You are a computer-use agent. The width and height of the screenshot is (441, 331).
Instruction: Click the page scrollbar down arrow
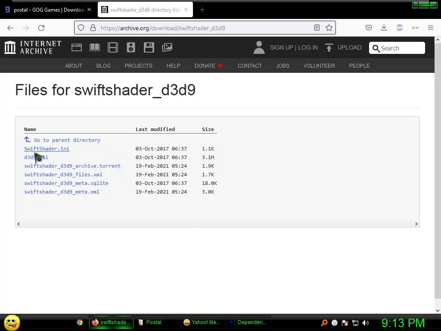point(438,311)
